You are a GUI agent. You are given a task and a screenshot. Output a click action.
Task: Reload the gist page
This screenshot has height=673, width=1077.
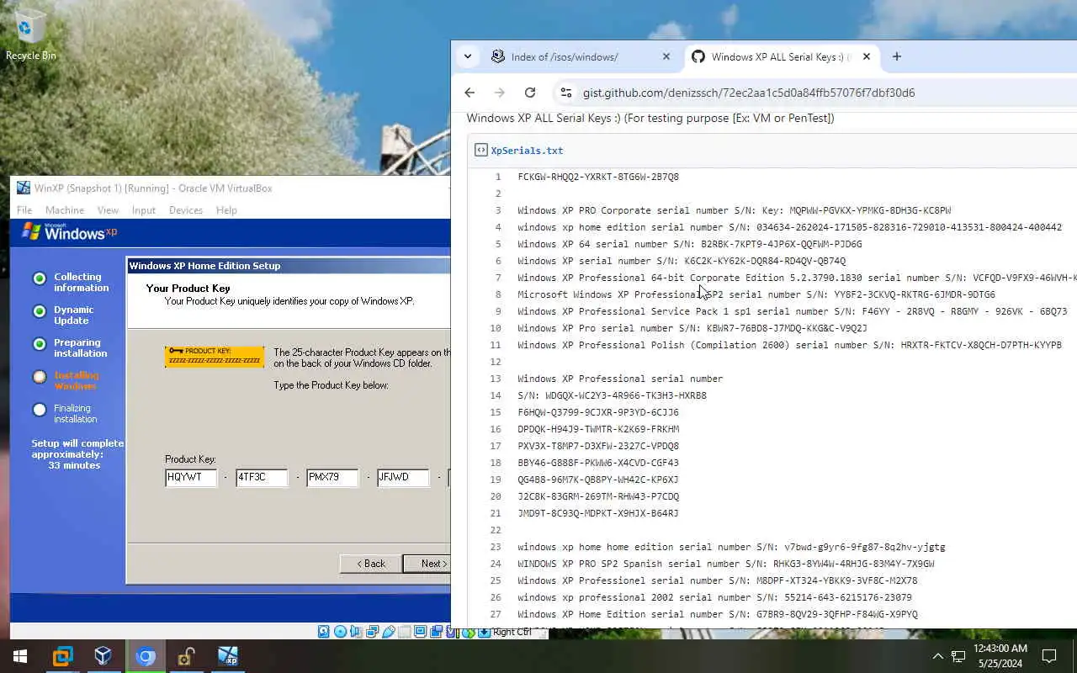pos(530,93)
